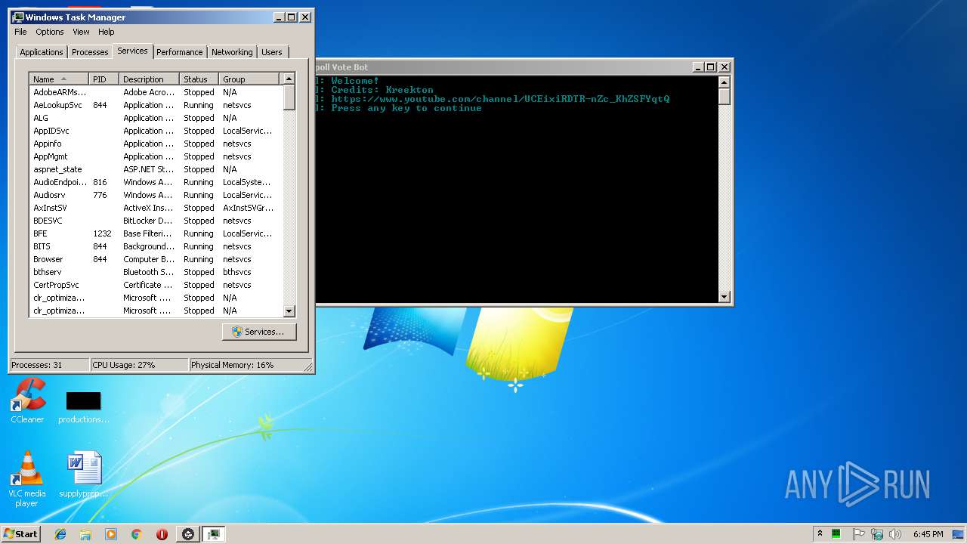
Task: Sort services by Status column header
Action: tap(199, 79)
